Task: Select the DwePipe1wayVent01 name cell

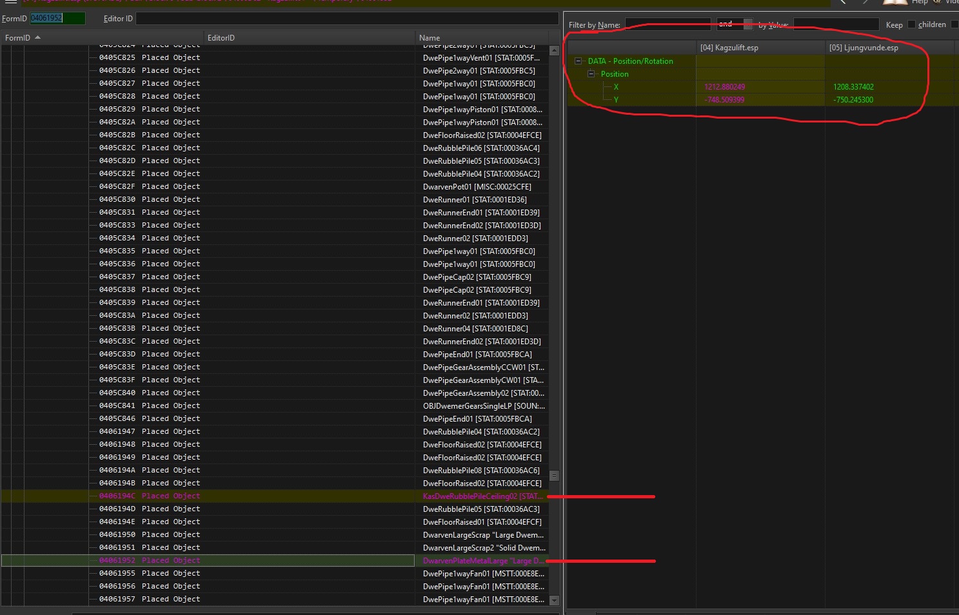Action: click(481, 58)
